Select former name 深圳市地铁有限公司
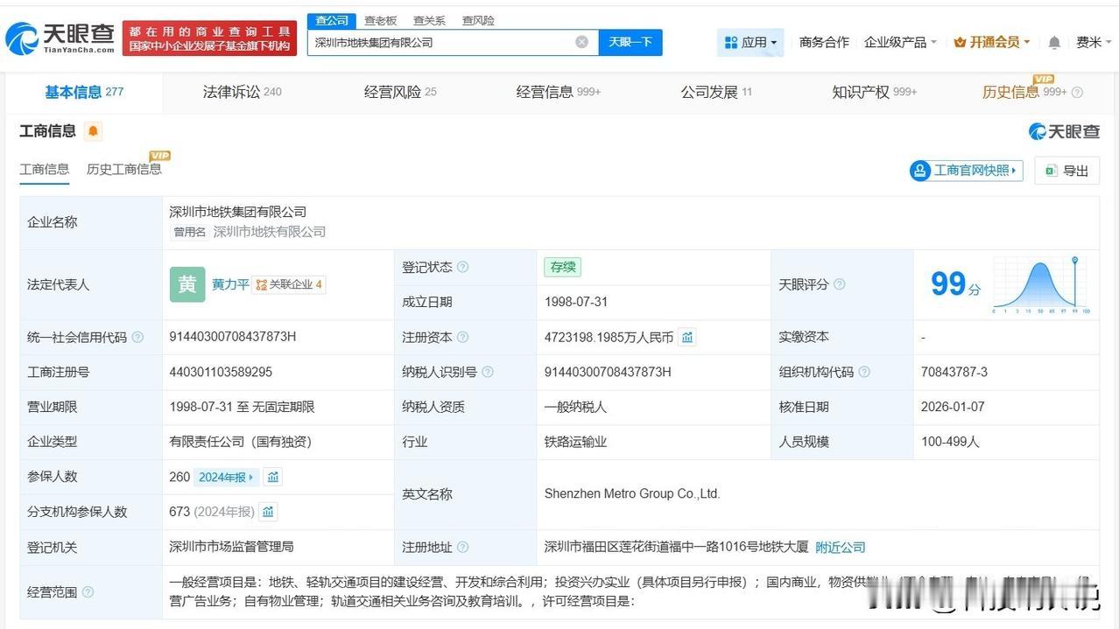1119x629 pixels. (270, 232)
